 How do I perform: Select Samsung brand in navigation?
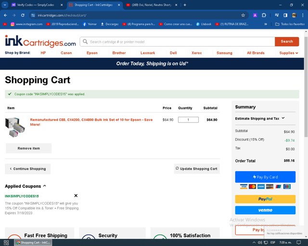click(x=224, y=53)
